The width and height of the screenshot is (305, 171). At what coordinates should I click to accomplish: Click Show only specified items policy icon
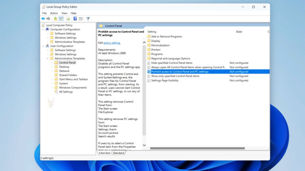coord(149,76)
